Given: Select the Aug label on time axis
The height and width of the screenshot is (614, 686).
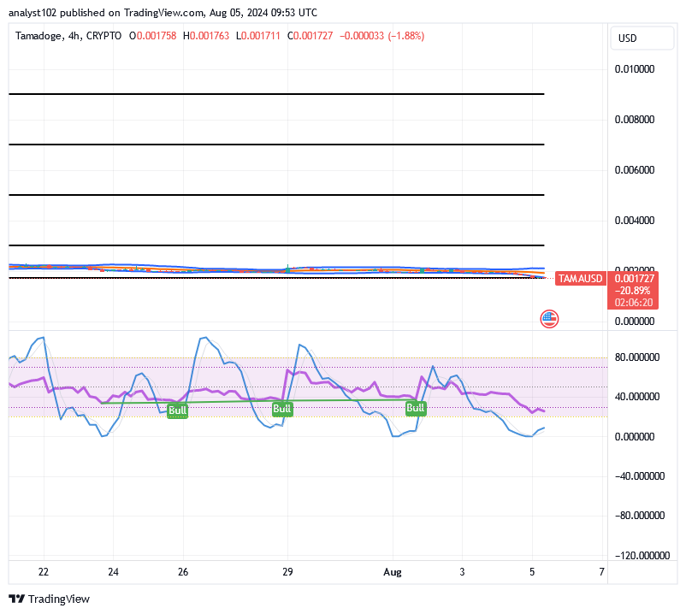Looking at the screenshot, I should coord(393,572).
